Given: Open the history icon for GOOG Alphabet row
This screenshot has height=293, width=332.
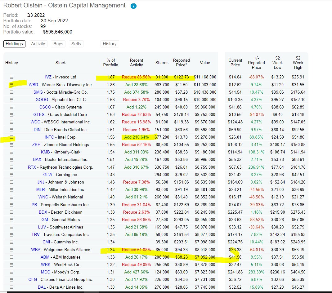Looking at the screenshot, I should coord(11,100).
